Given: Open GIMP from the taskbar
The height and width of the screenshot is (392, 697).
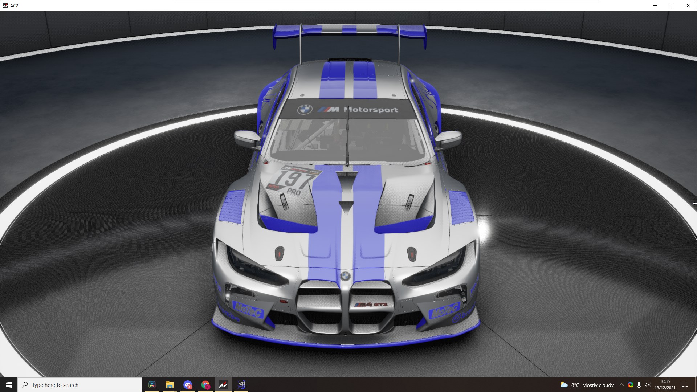Looking at the screenshot, I should tap(241, 385).
